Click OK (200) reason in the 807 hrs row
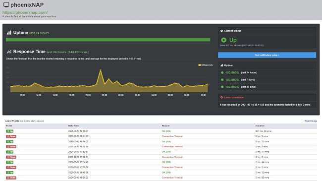This screenshot has width=322, height=181. coord(166,131)
